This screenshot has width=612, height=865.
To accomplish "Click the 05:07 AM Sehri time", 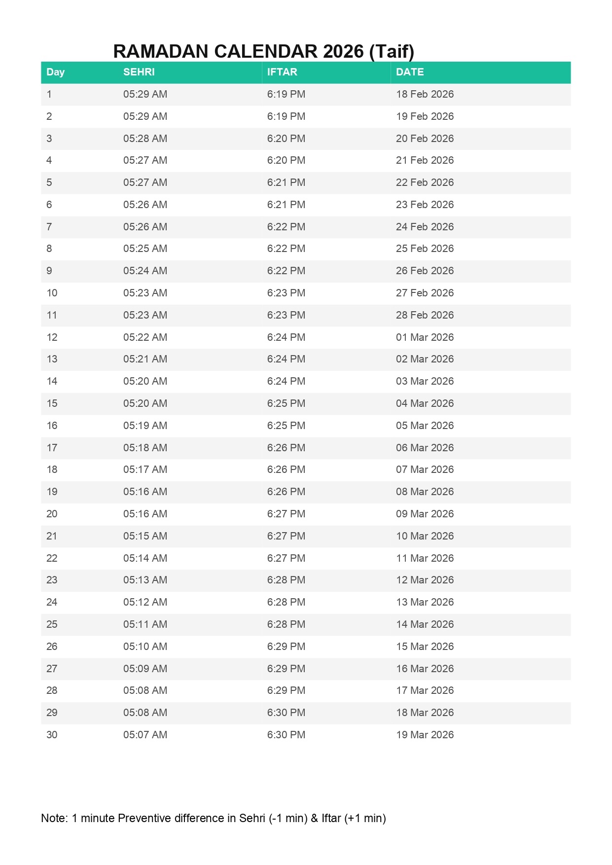I will pos(145,735).
